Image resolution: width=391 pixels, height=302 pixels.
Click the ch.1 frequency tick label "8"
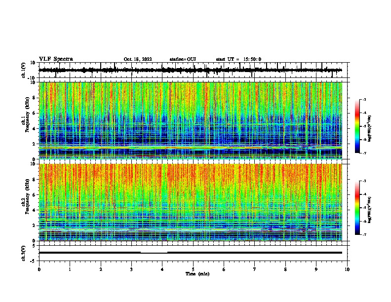click(35, 98)
